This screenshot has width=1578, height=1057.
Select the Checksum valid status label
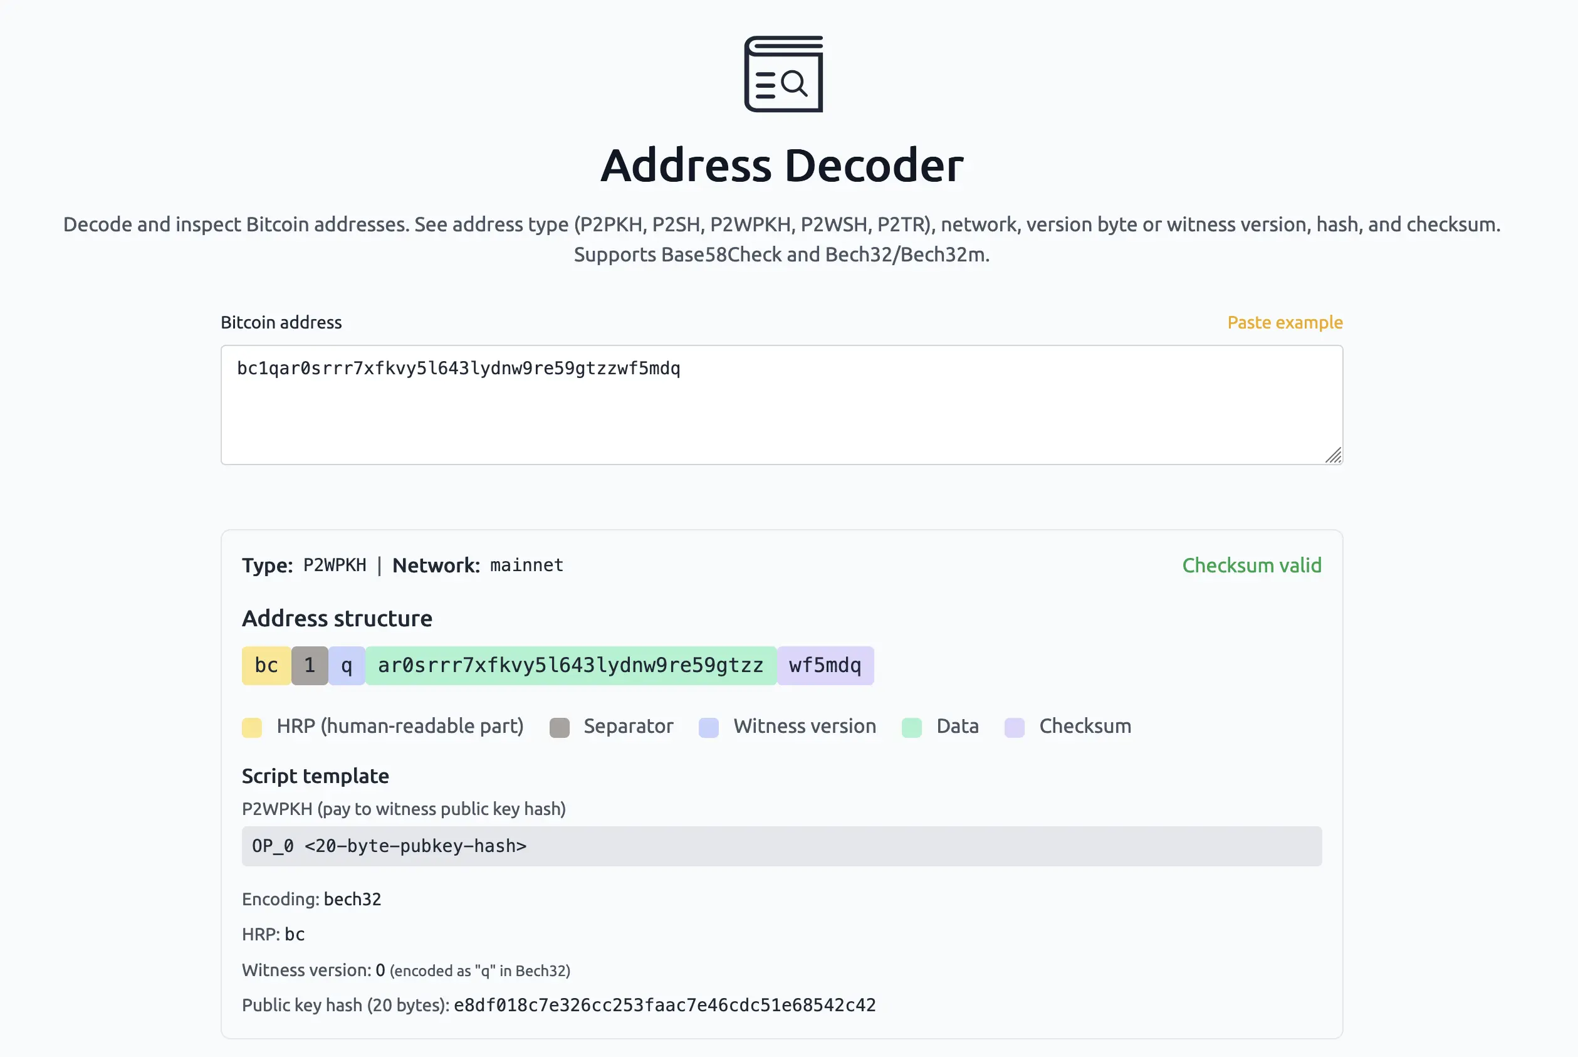[x=1251, y=565]
